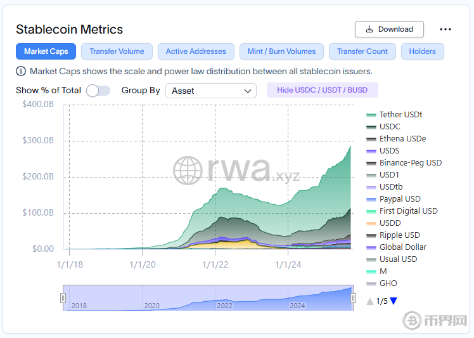Go to next legend page arrow
Image resolution: width=474 pixels, height=338 pixels.
click(x=394, y=301)
